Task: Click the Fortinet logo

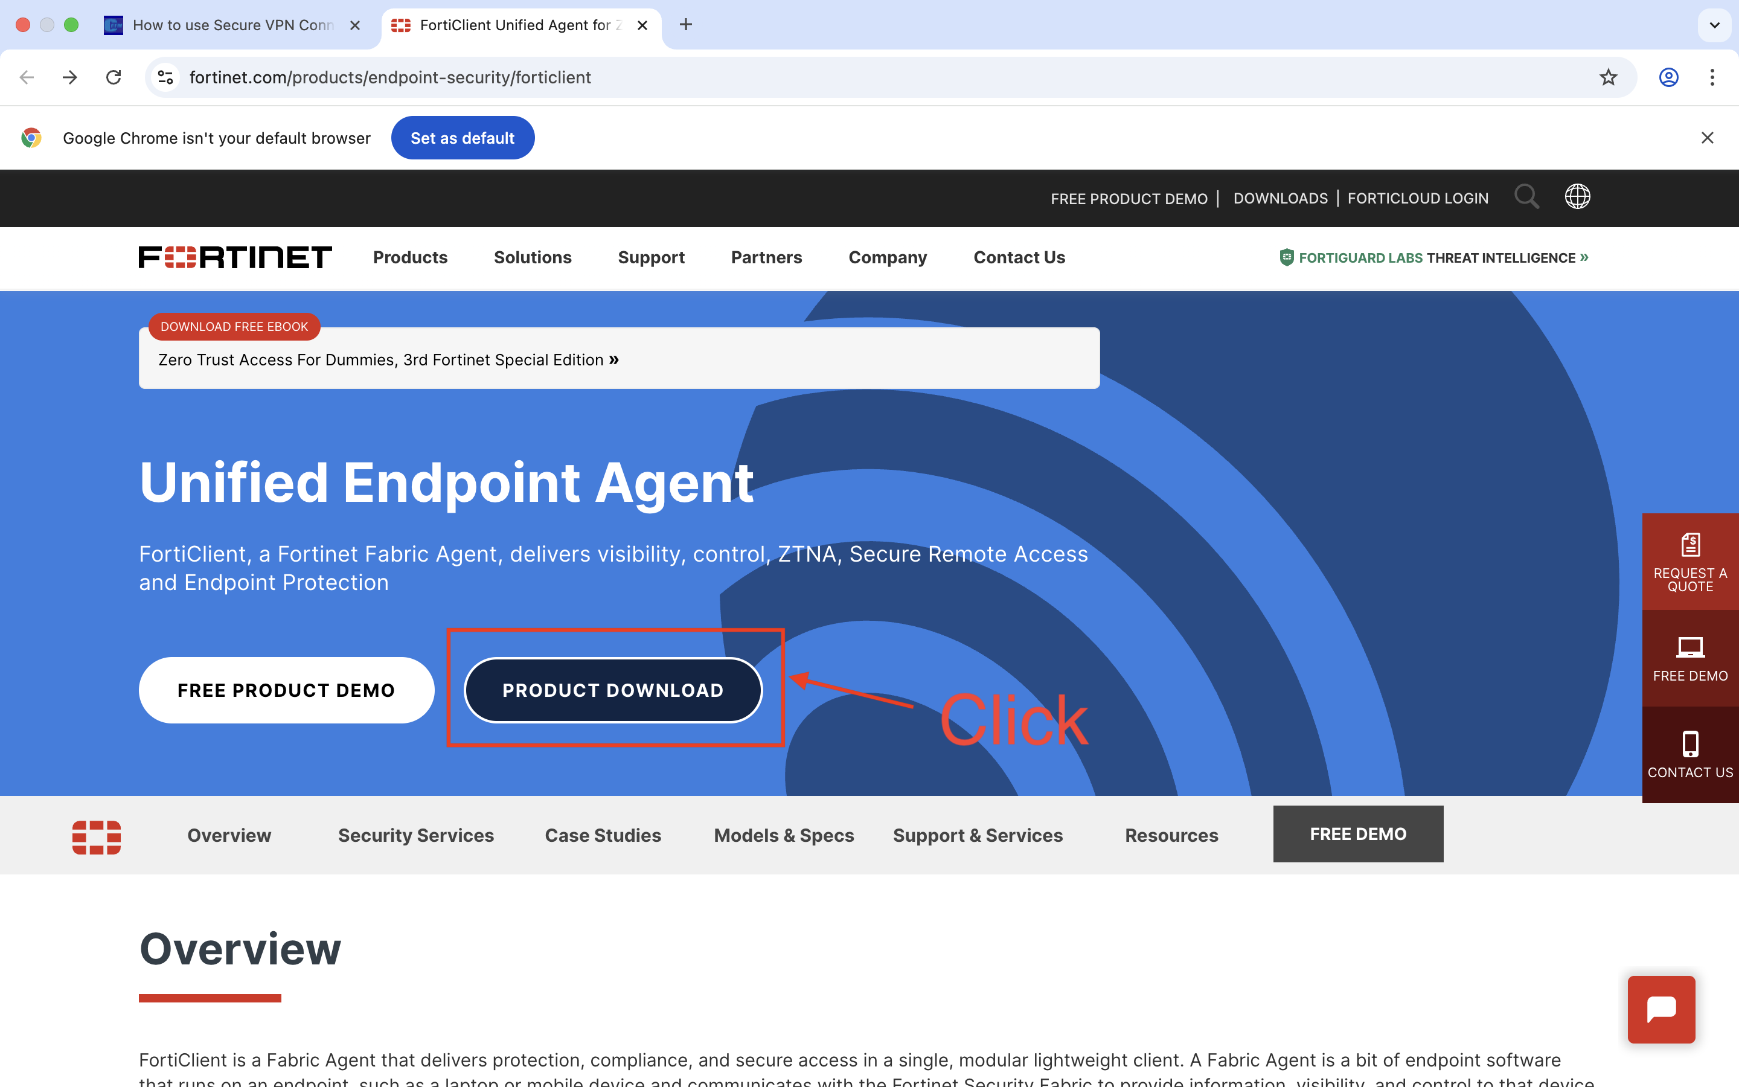Action: pyautogui.click(x=235, y=257)
